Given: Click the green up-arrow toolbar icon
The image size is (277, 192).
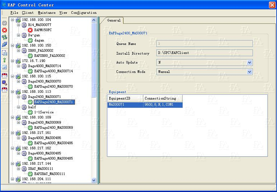Looking at the screenshot, I should coord(5,60).
